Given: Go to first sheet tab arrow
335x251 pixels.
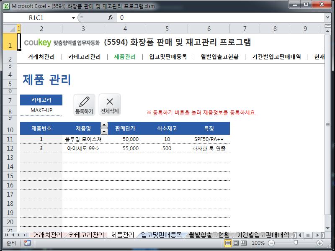Looking at the screenshot, I should pos(7,235).
